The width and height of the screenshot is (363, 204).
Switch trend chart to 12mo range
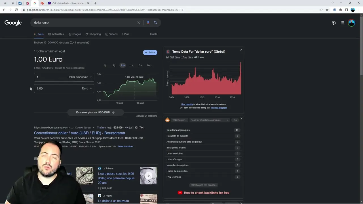click(184, 57)
